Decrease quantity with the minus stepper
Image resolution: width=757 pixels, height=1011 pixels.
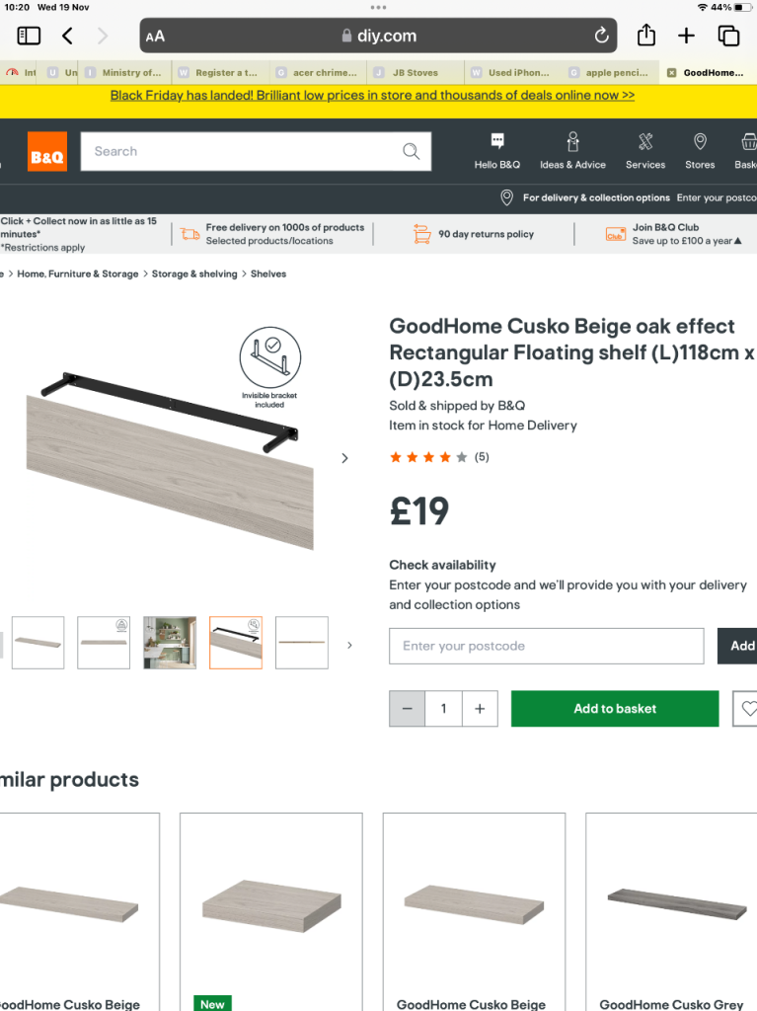tap(407, 709)
